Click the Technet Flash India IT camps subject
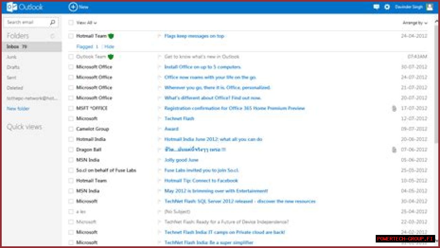 click(224, 232)
